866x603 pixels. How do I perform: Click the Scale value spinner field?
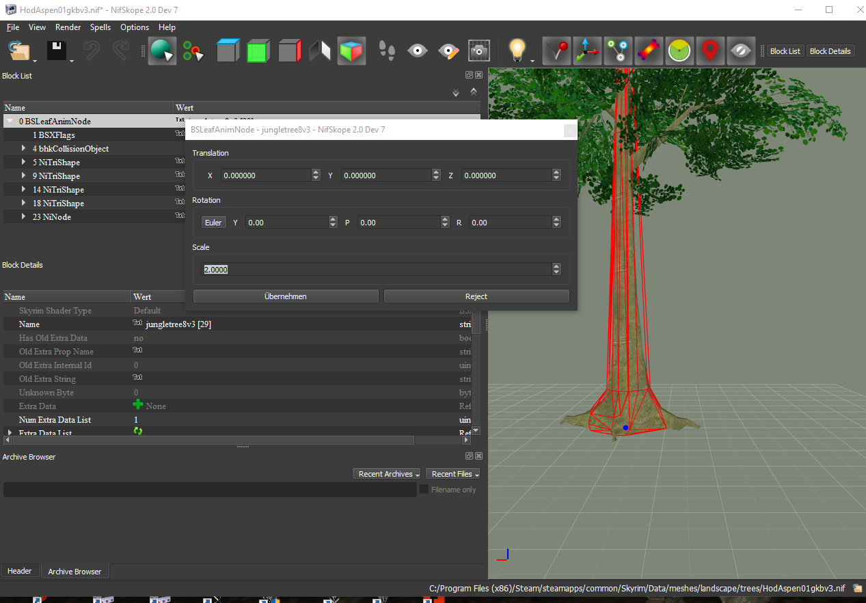(x=376, y=270)
